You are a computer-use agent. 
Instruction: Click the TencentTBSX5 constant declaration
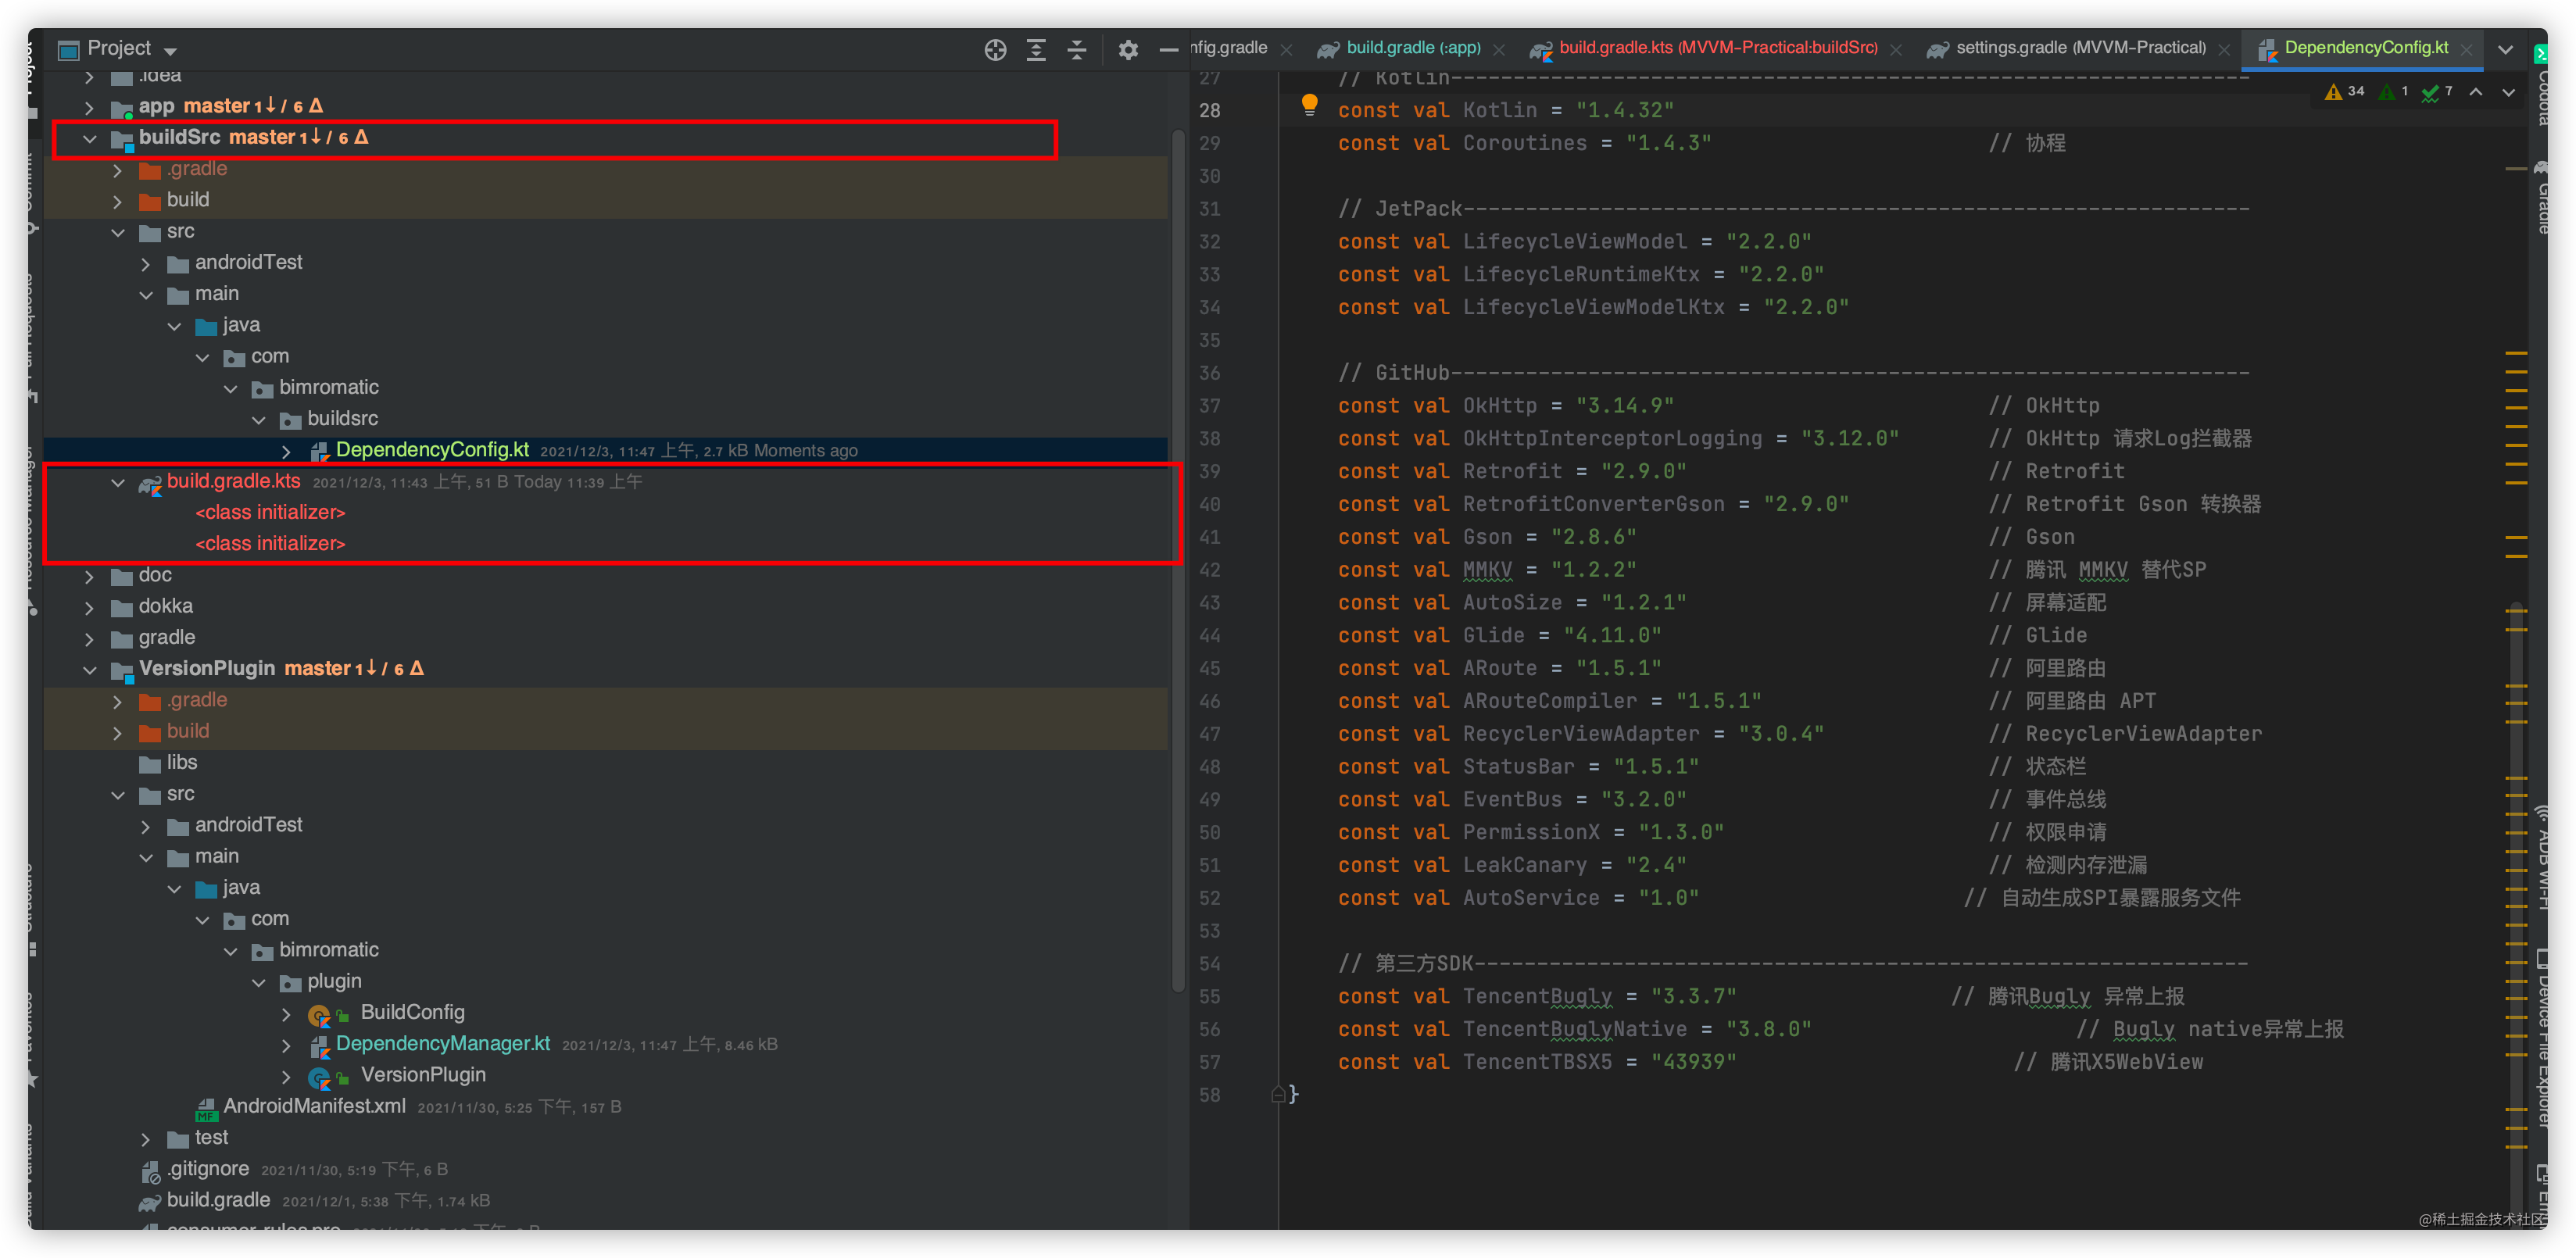[1537, 1062]
